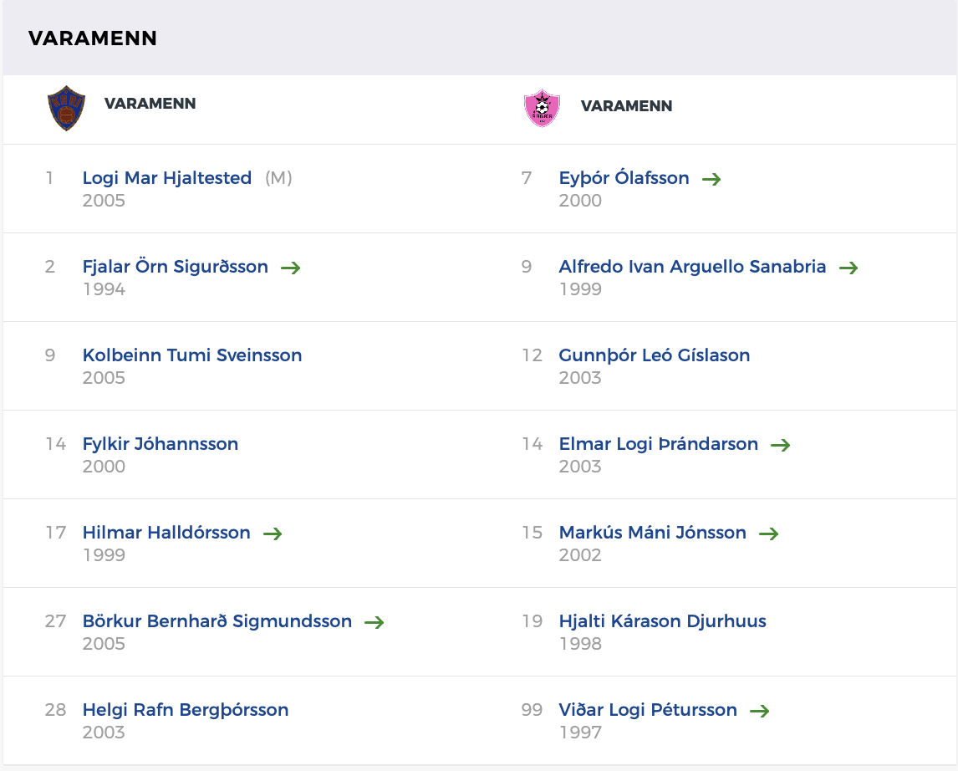Open player Logi Mar Hjaltested
958x771 pixels.
(167, 178)
